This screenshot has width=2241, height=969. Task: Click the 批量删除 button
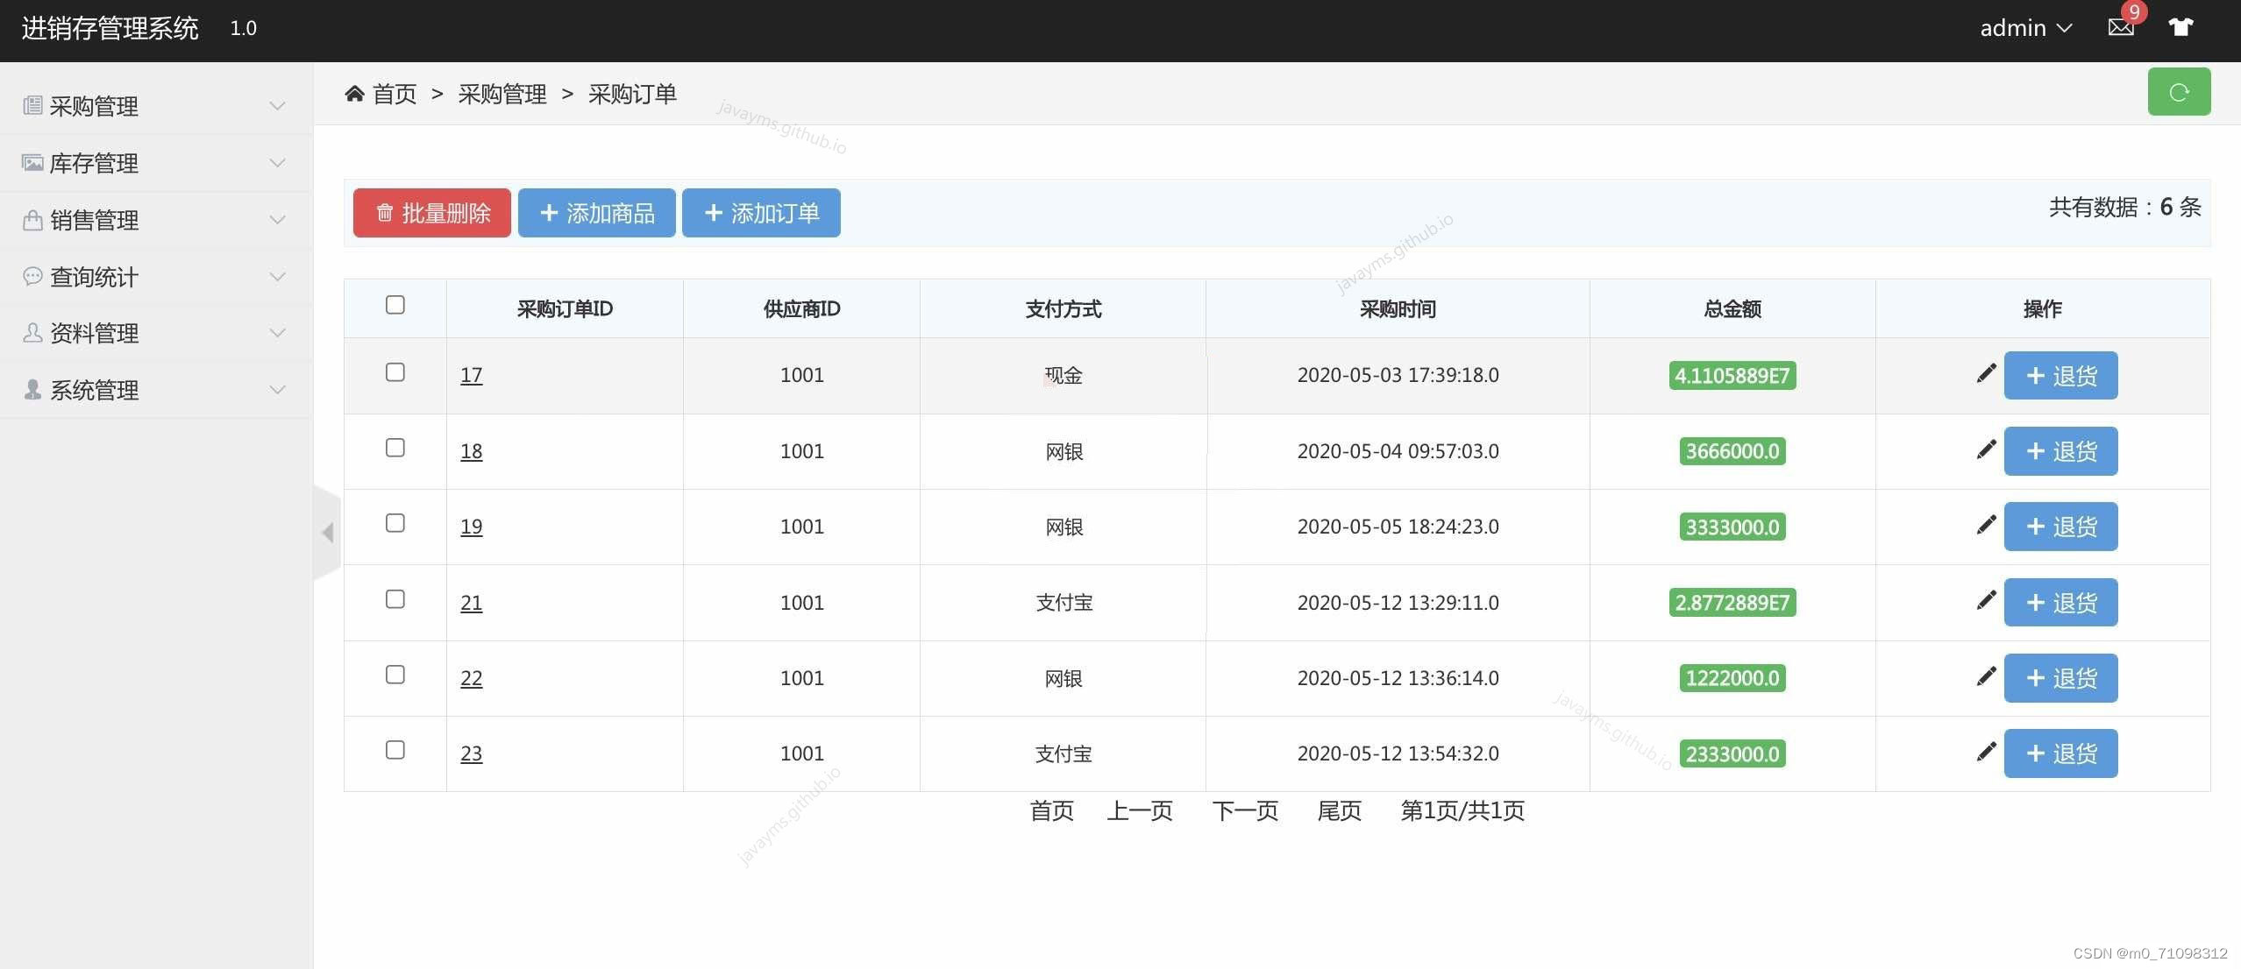coord(432,213)
